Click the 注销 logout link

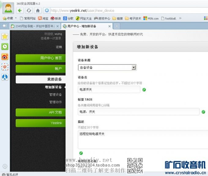(59, 47)
